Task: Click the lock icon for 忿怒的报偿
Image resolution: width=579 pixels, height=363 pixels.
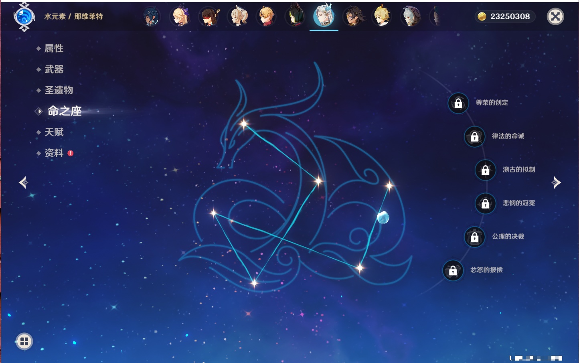Action: coord(453,270)
